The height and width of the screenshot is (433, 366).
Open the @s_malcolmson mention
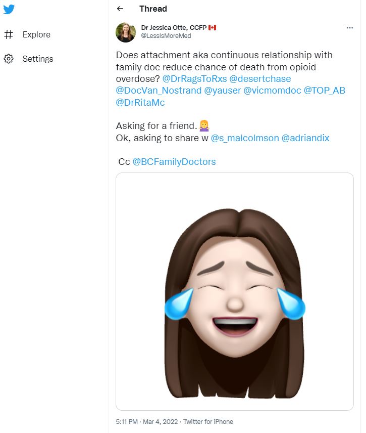tap(245, 138)
